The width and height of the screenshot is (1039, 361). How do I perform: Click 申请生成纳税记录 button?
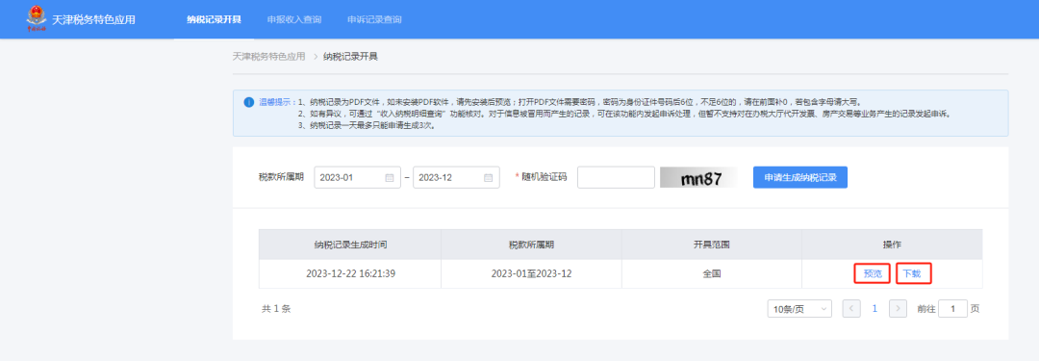coord(800,177)
